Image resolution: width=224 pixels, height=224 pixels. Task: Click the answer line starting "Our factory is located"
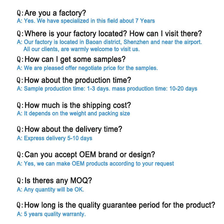[x=109, y=42]
